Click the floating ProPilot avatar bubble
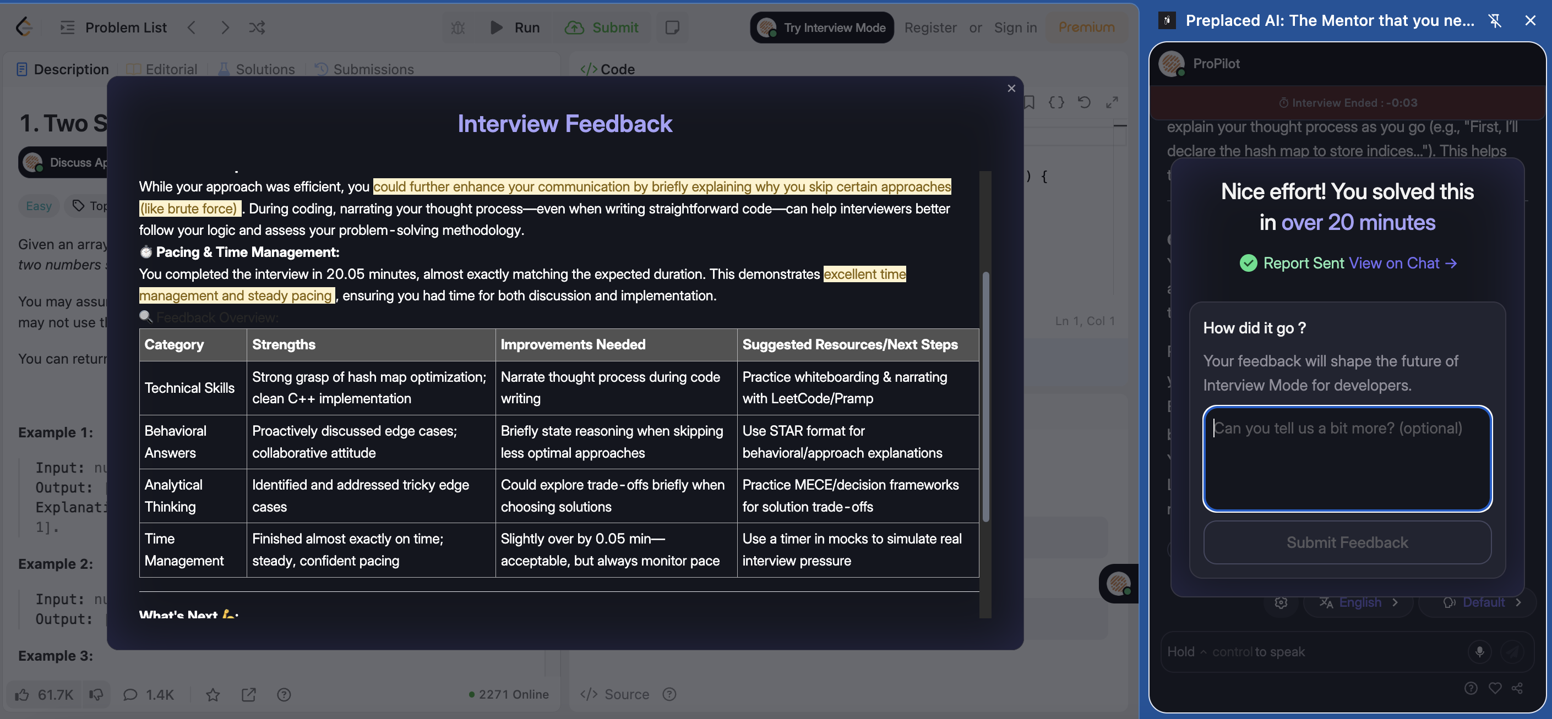This screenshot has height=719, width=1552. tap(1119, 584)
